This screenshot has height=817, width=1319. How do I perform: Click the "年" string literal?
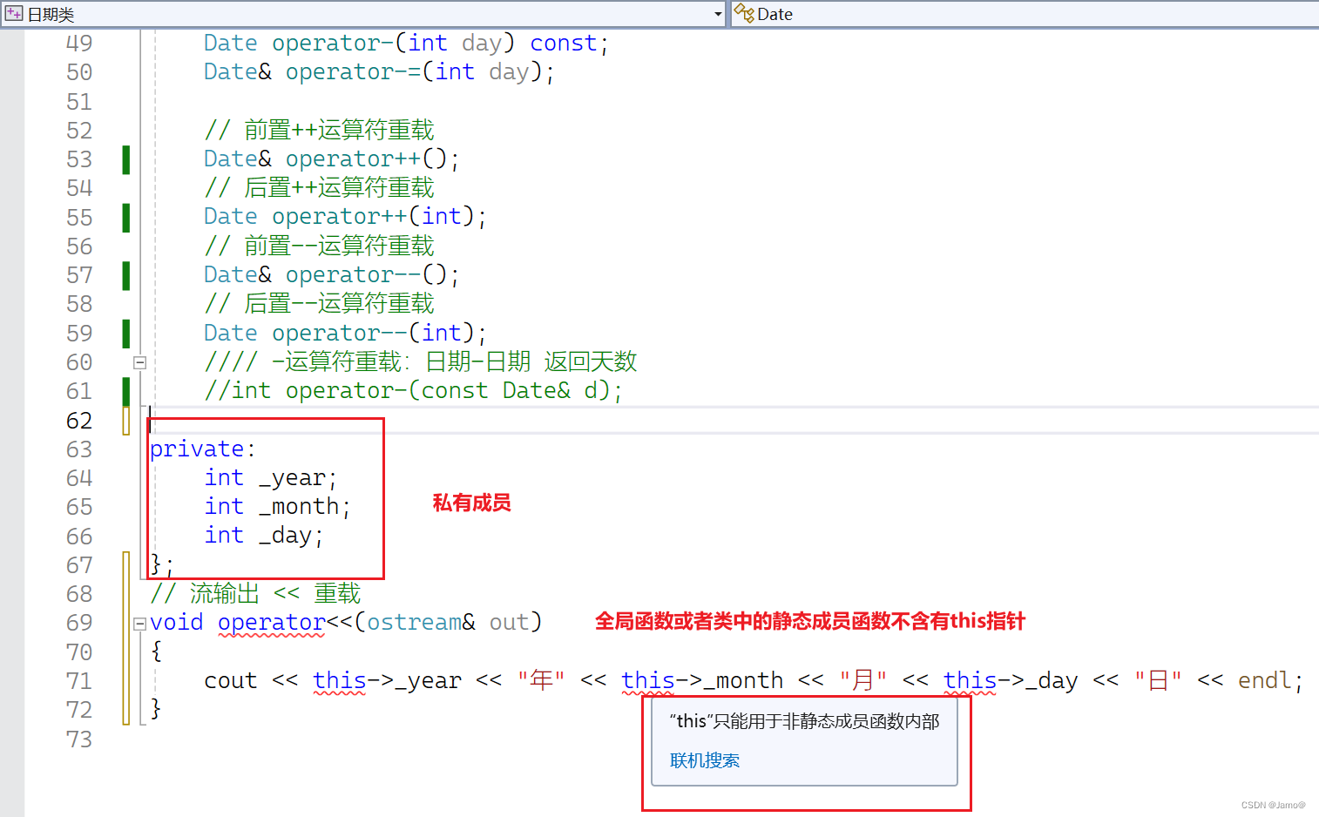[541, 680]
